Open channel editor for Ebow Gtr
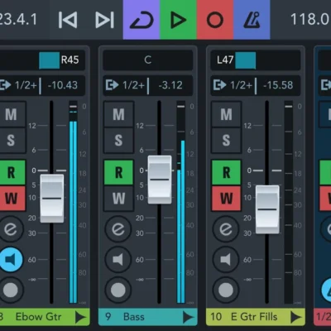This screenshot has height=331, width=331. 11,229
